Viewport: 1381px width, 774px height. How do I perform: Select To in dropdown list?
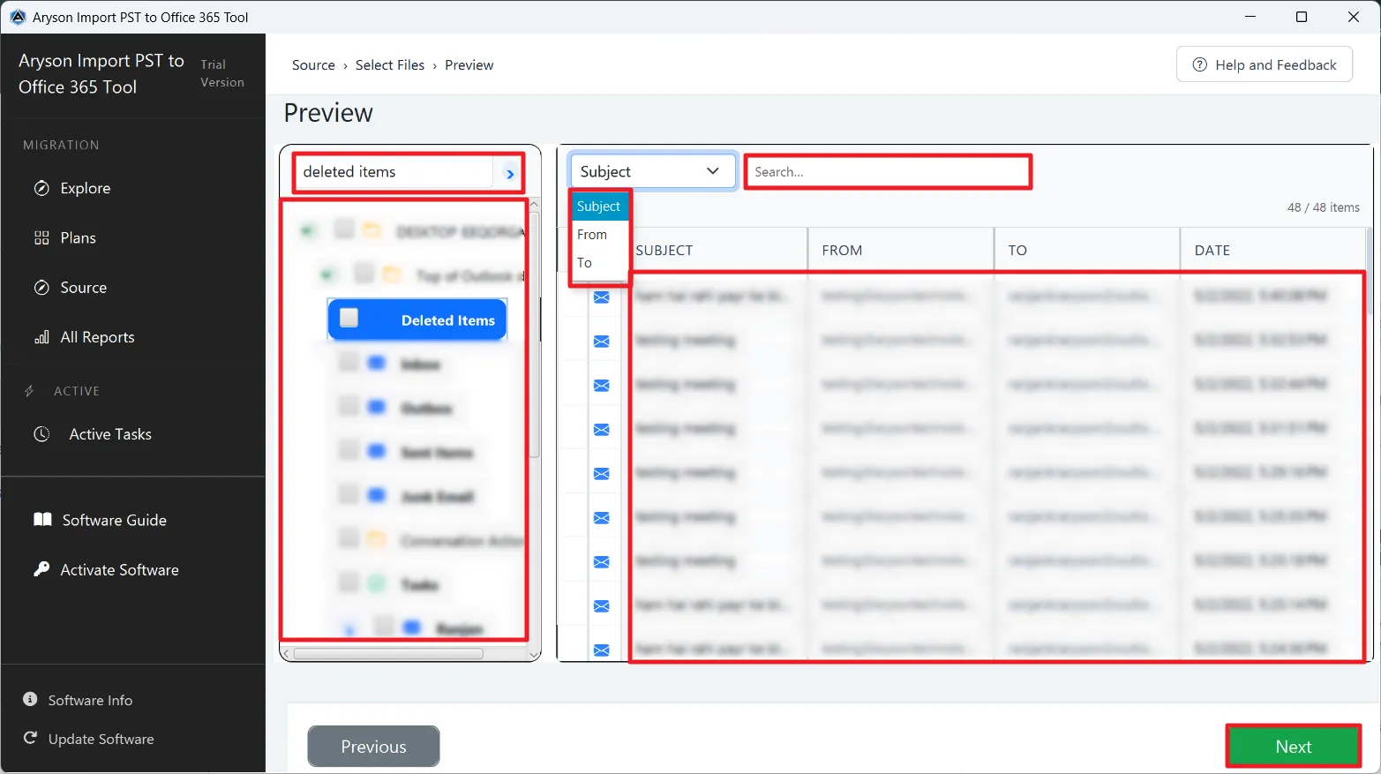(x=599, y=263)
